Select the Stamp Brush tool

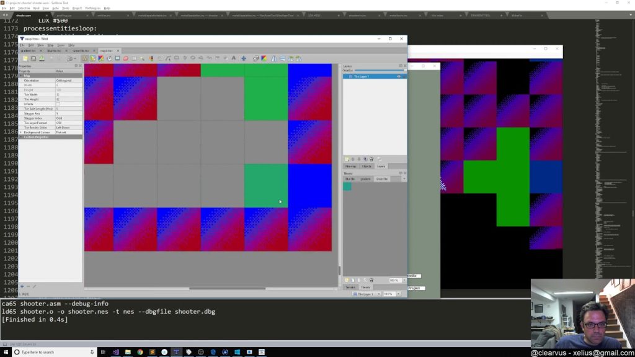(x=84, y=58)
